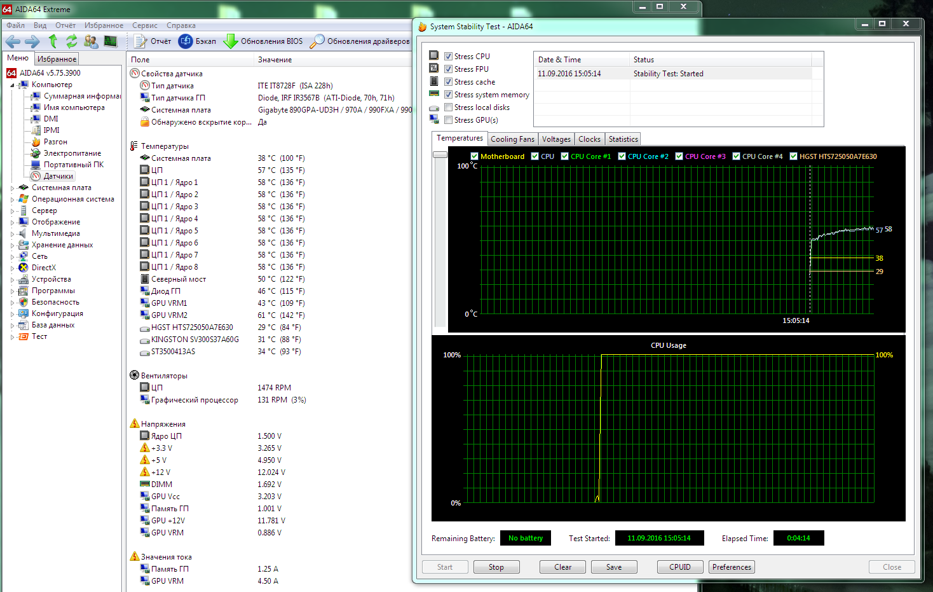The width and height of the screenshot is (933, 592).
Task: Select the Разгон flame icon in tree
Action: [x=36, y=142]
